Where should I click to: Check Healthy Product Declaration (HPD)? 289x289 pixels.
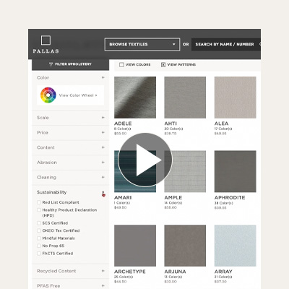[x=39, y=210]
